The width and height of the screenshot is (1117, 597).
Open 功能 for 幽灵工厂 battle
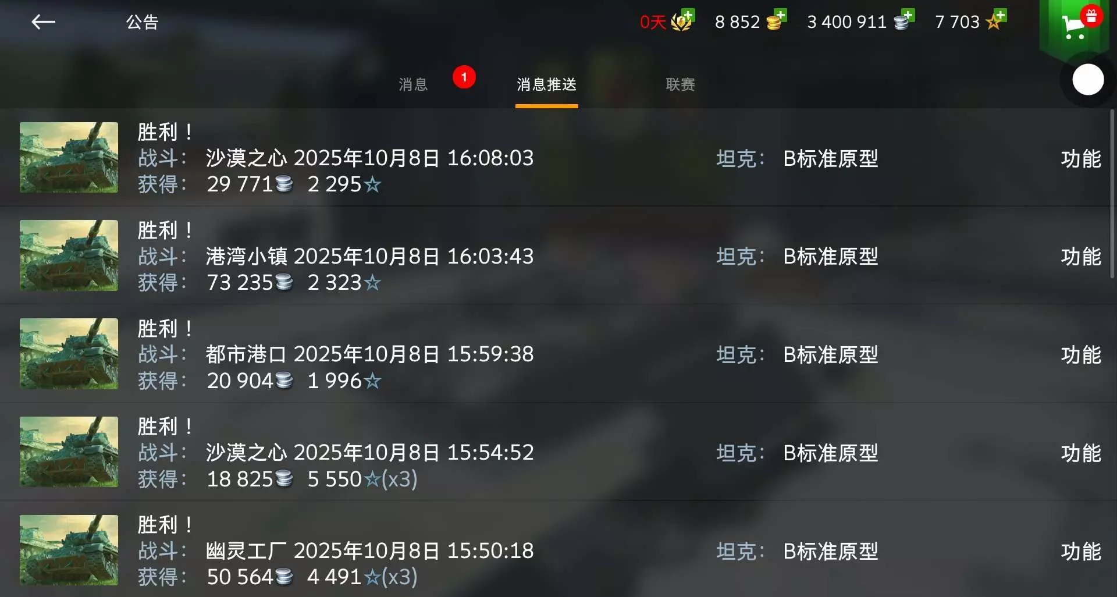click(1080, 552)
